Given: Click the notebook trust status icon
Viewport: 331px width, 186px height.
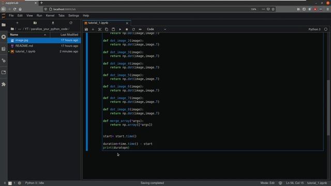Looking at the screenshot, I should coord(280,183).
